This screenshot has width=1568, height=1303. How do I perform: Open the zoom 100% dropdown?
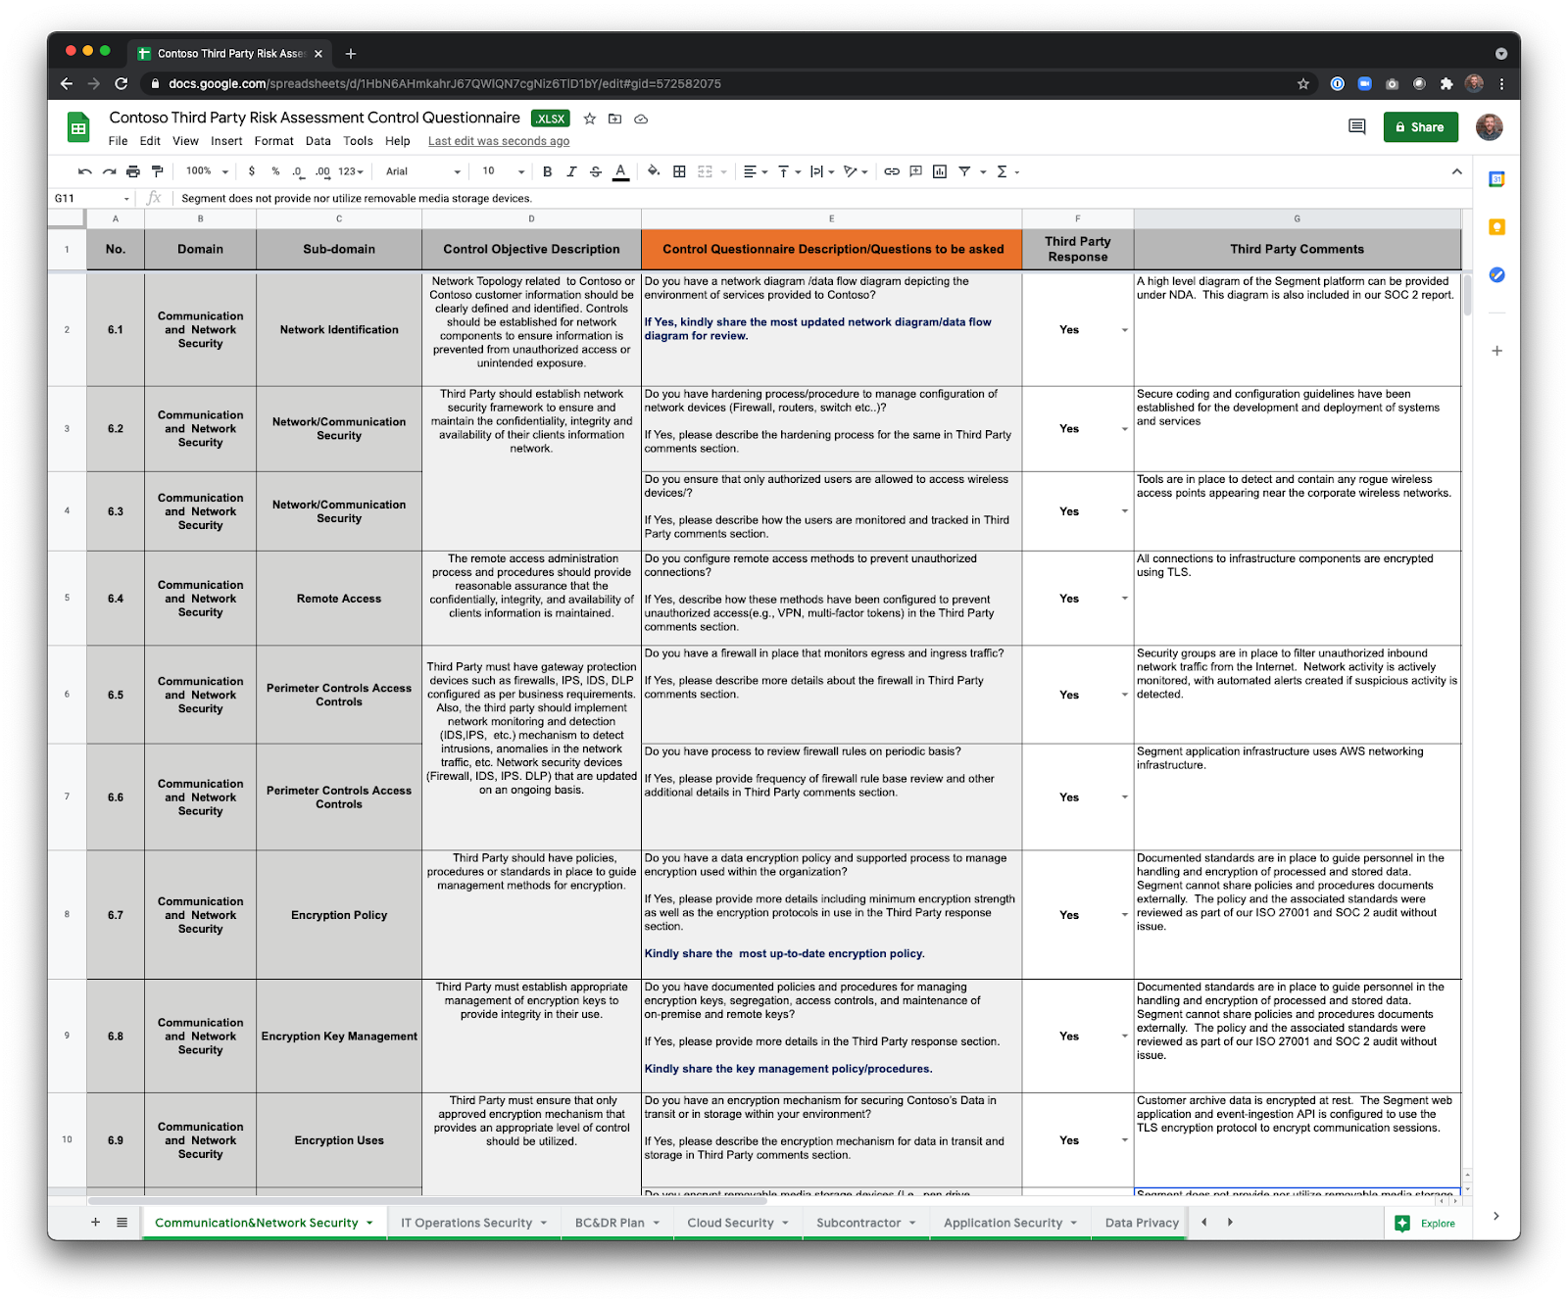[x=207, y=171]
